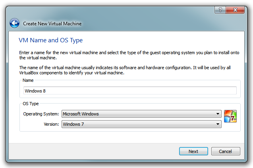Click the blue back arrow icon
This screenshot has width=253, height=168.
(x=15, y=23)
